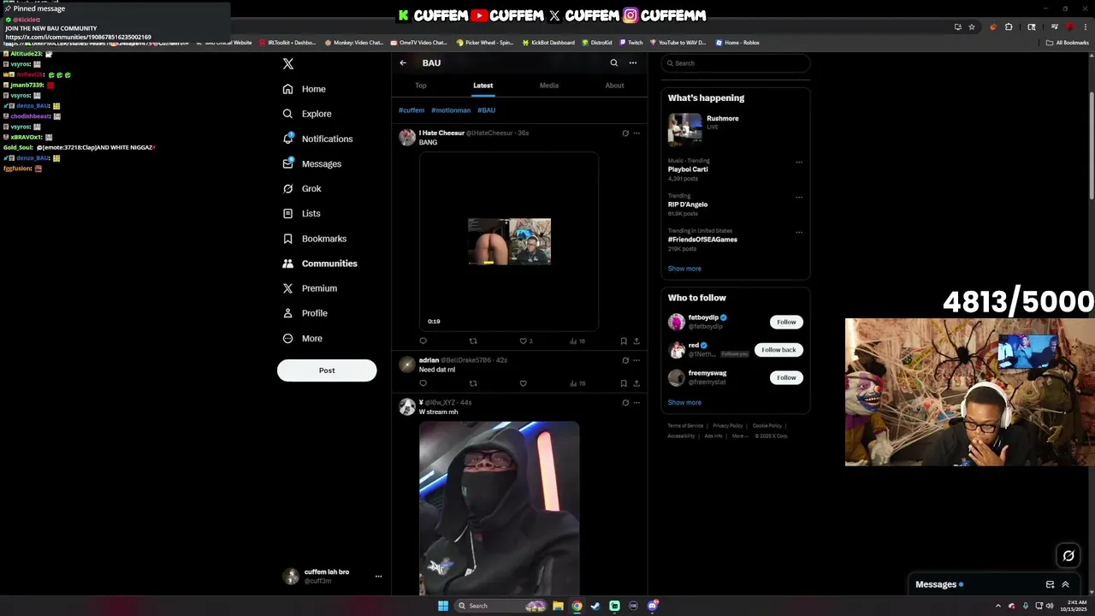Screen dimensions: 1095x616
Task: Expand the More menu in sidebar
Action: 302,338
